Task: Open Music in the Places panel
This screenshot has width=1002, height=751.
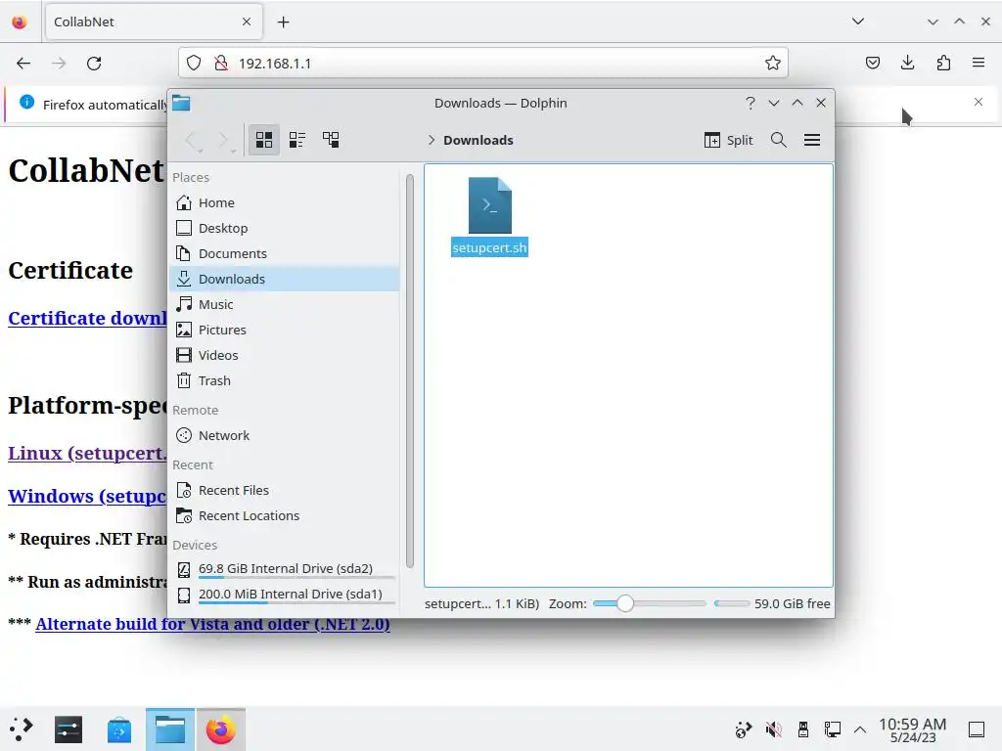Action: click(x=285, y=305)
